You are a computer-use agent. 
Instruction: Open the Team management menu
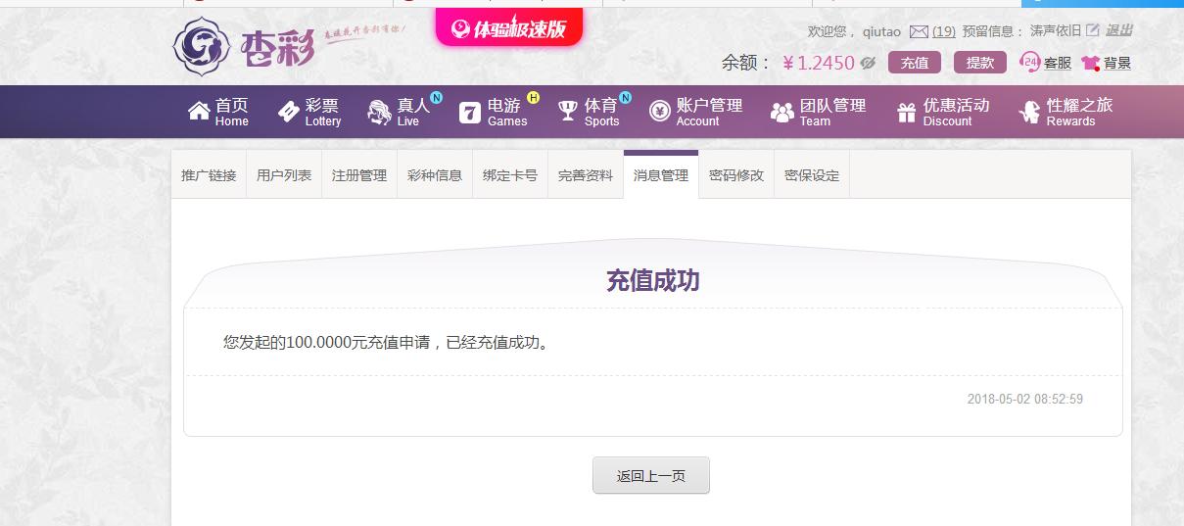tap(818, 112)
